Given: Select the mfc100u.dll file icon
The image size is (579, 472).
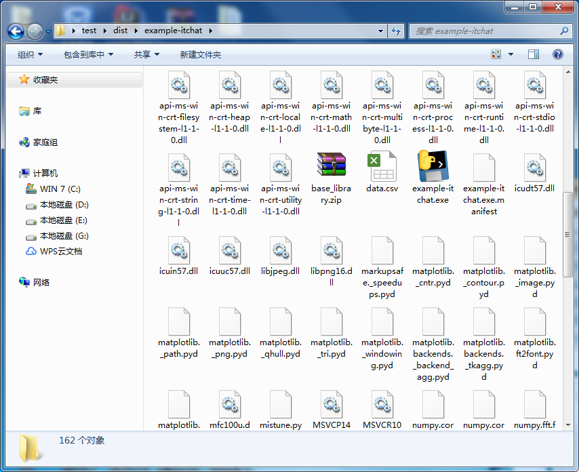Looking at the screenshot, I should click(230, 404).
